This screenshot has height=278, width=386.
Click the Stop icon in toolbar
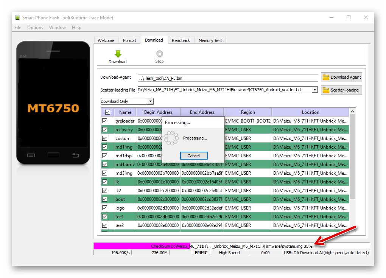[160, 54]
